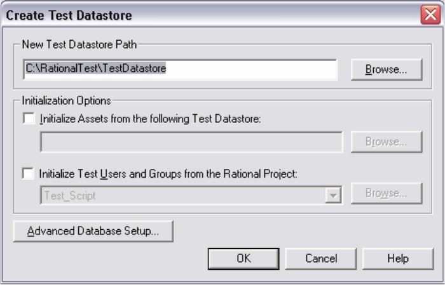This screenshot has width=445, height=285.
Task: Open Advanced Database Setup
Action: coord(93,231)
